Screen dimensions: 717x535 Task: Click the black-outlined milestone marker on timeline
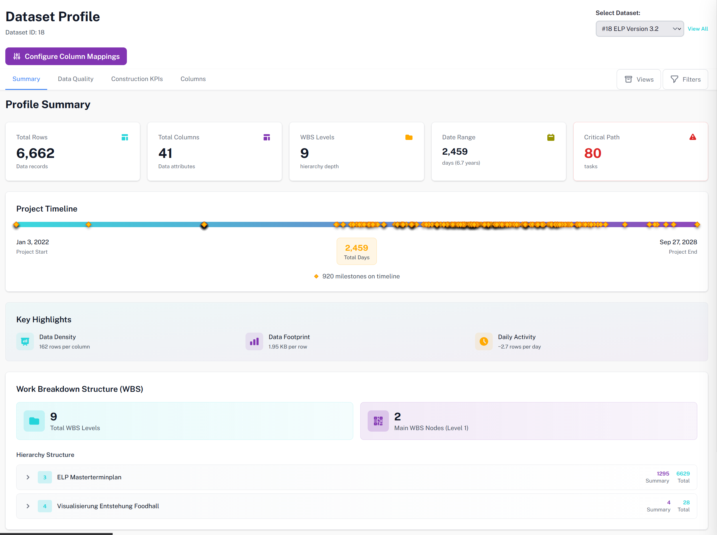click(x=204, y=224)
